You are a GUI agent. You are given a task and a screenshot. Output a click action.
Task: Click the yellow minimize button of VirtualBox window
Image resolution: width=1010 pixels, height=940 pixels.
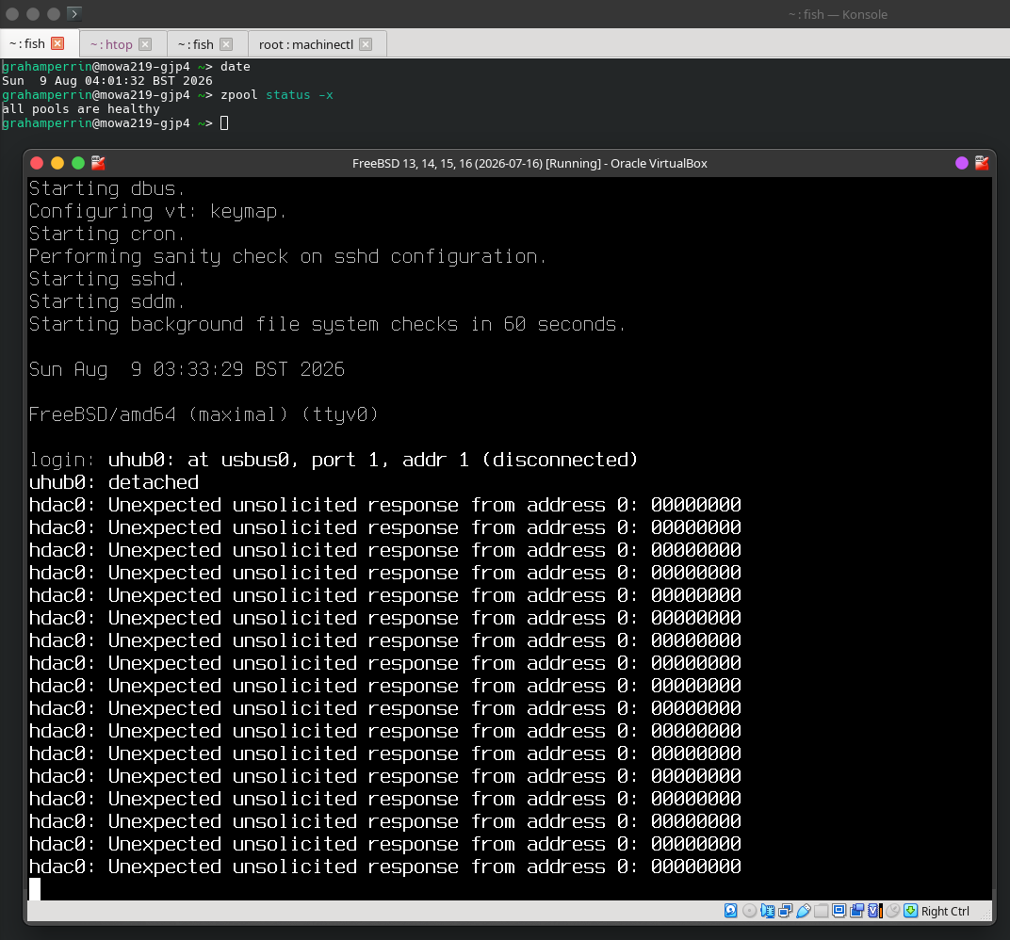(57, 163)
